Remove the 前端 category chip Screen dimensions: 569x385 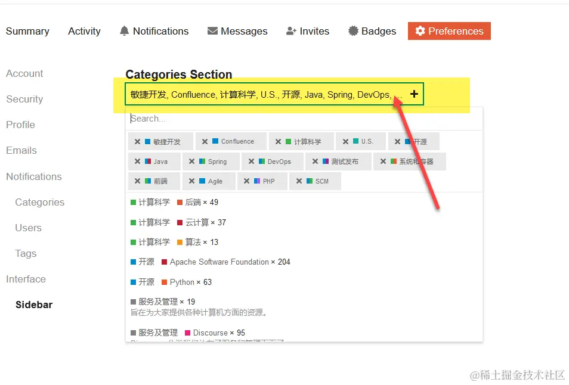pos(137,181)
